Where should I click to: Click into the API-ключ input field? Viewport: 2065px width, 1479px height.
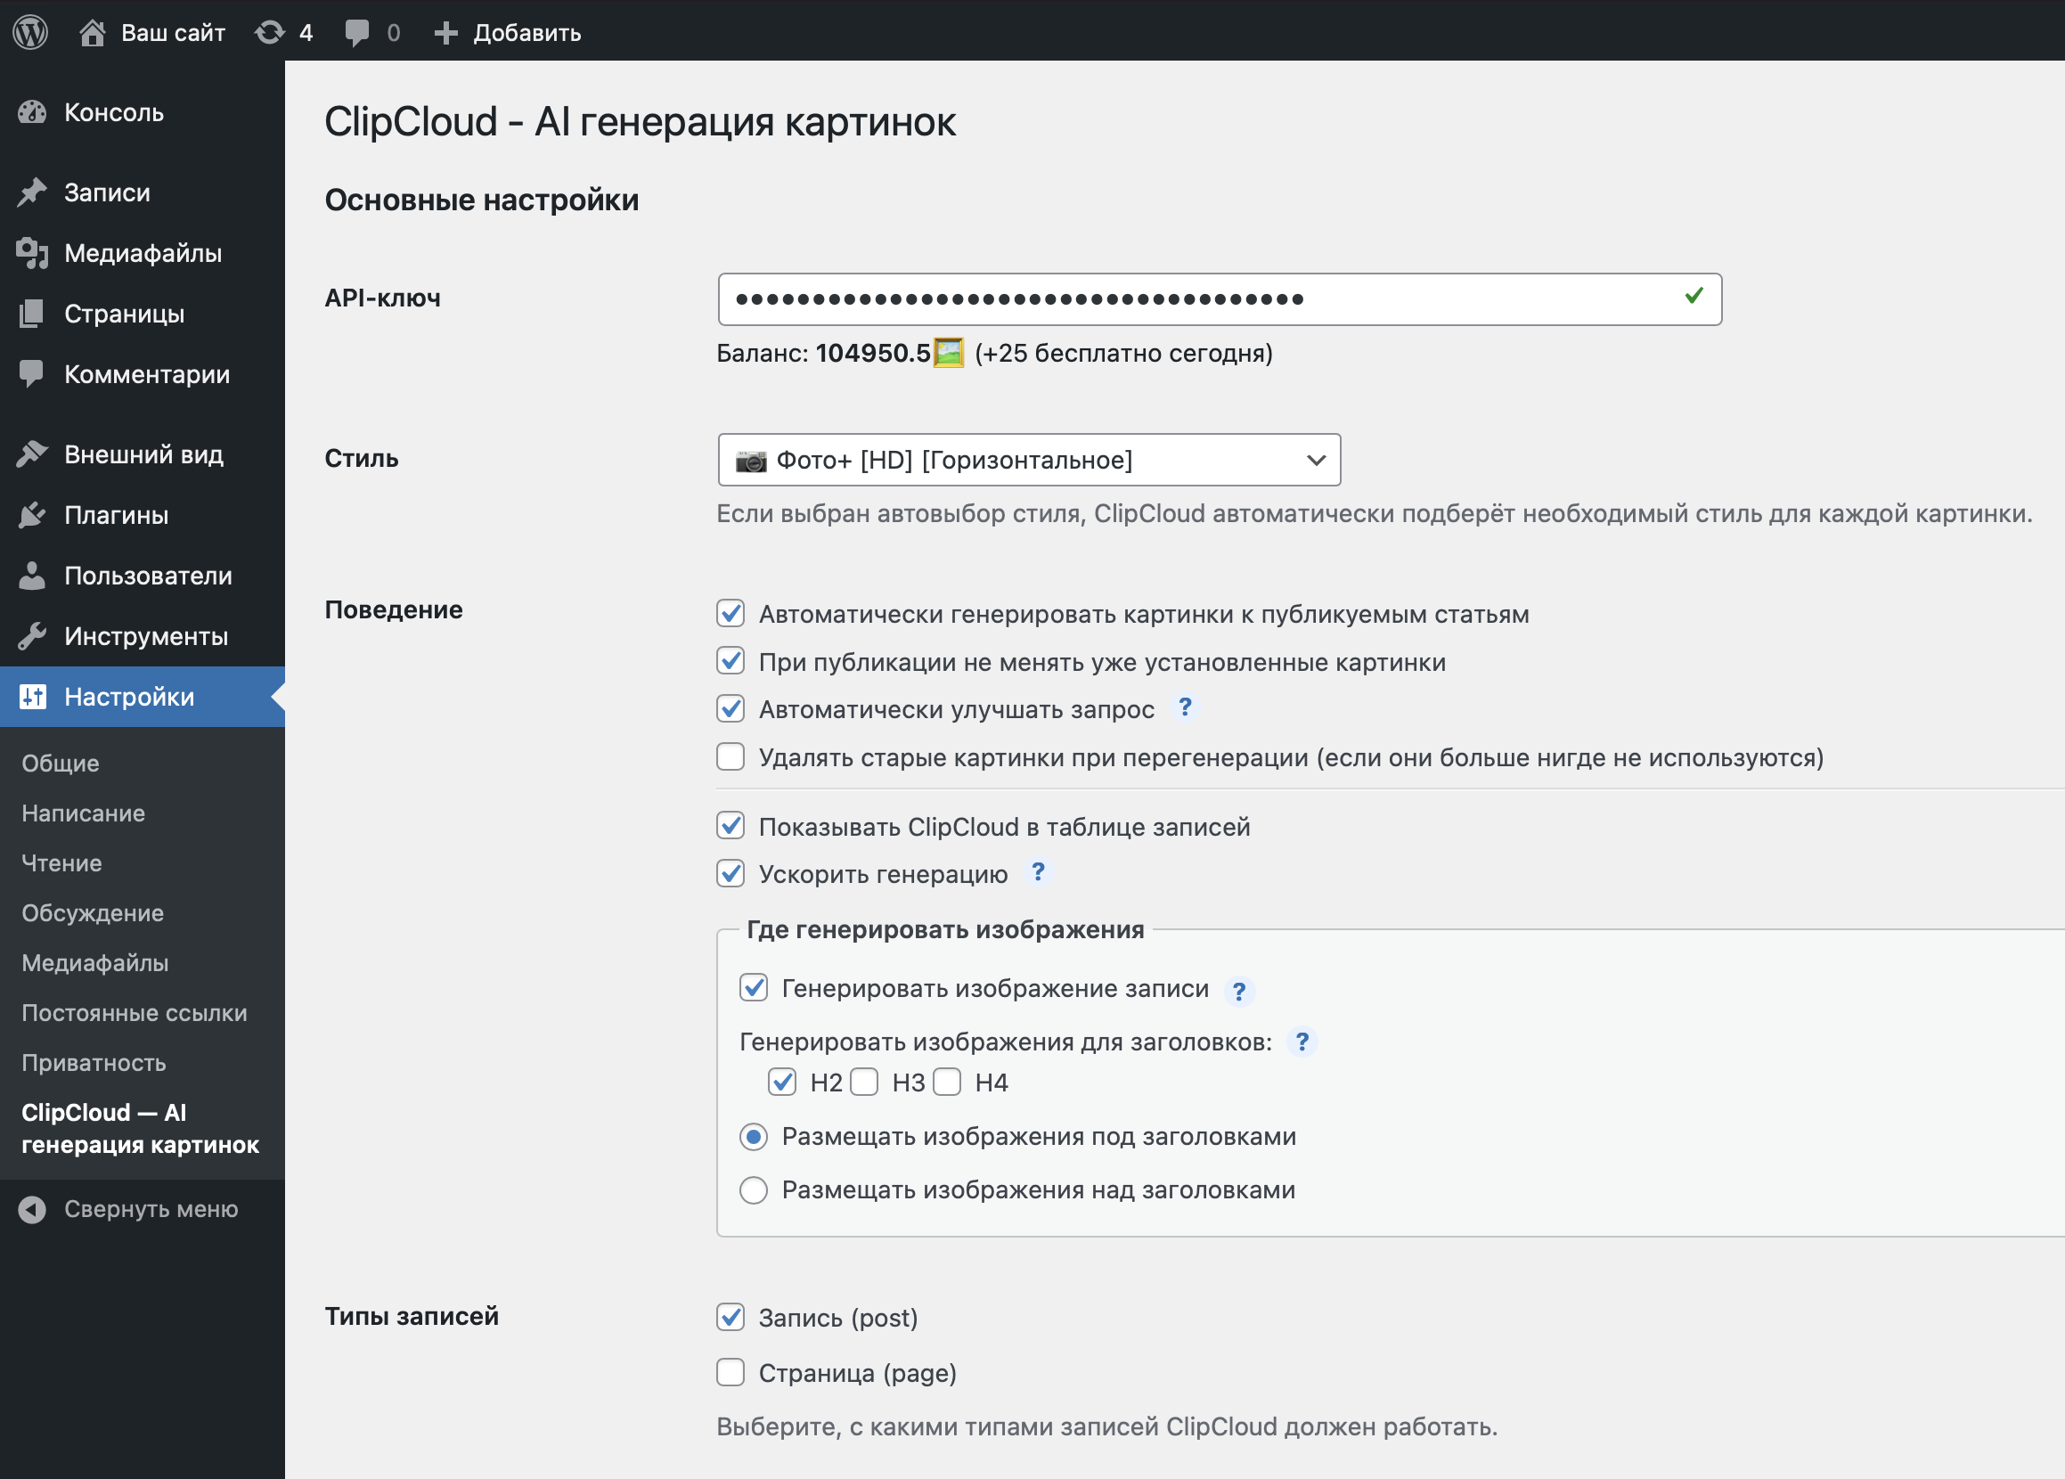tap(1202, 298)
